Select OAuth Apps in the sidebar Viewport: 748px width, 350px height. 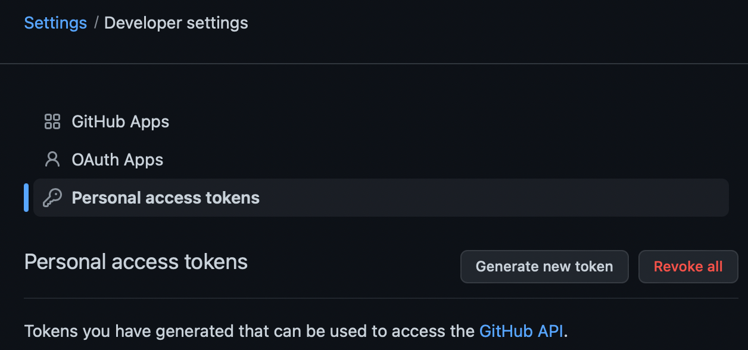(117, 160)
